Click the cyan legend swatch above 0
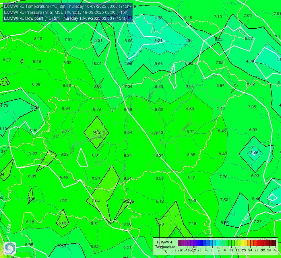The image size is (281, 258). click(214, 243)
